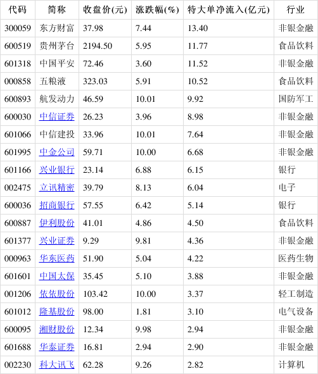The image size is (318, 374).
Task: Select the name 中国平安
Action: click(x=57, y=64)
